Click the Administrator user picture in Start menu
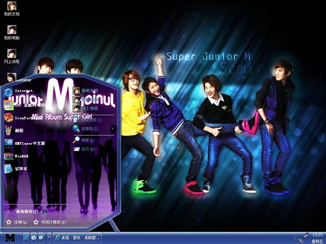Screen dimensions: 326x244 coord(11,78)
